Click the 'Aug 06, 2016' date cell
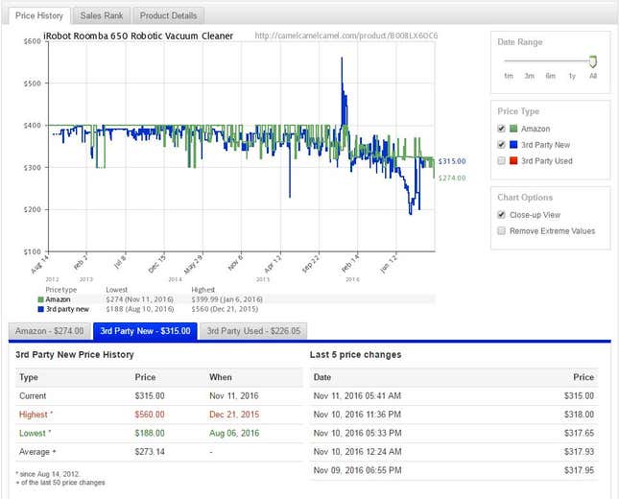The height and width of the screenshot is (499, 619). point(234,433)
